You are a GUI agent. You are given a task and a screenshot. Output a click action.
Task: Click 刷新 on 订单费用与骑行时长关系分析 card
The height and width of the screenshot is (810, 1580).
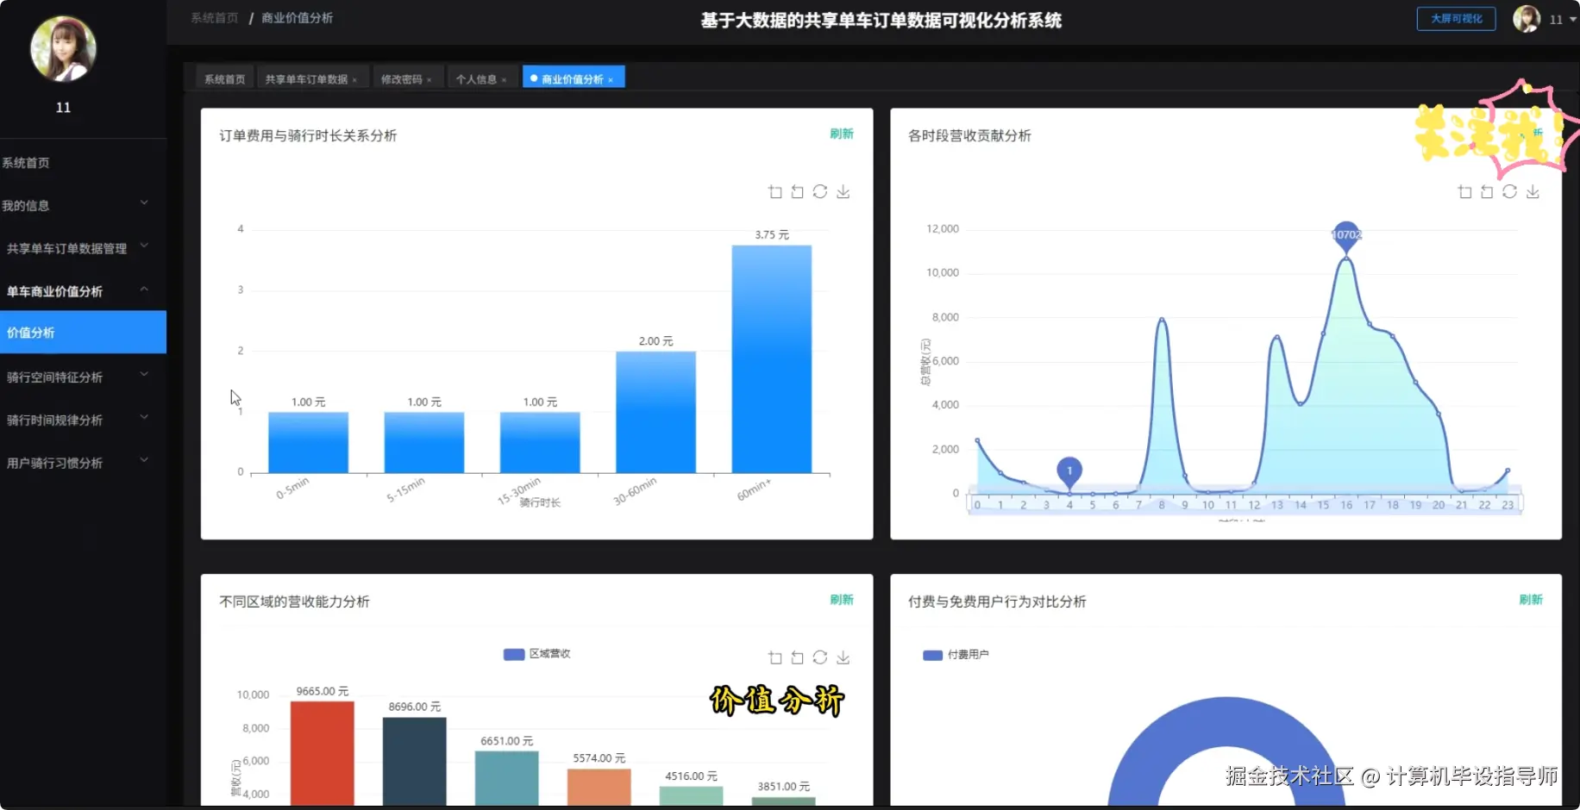click(x=842, y=134)
